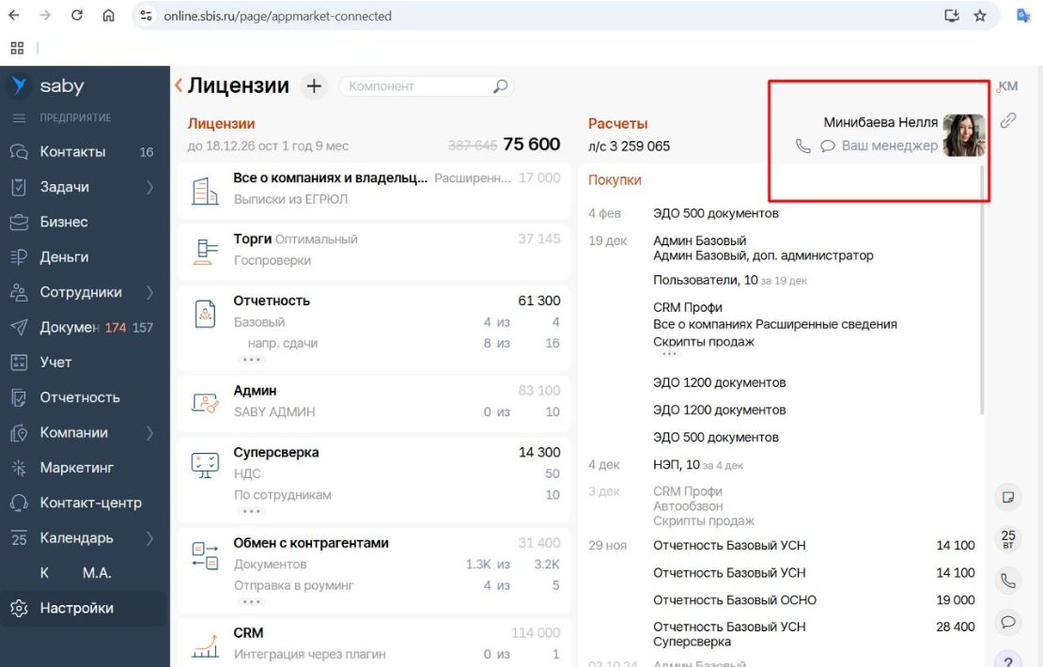Screen dimensions: 1043x667
Task: Open chat bubble icon near Ваш менеджер
Action: pyautogui.click(x=828, y=147)
